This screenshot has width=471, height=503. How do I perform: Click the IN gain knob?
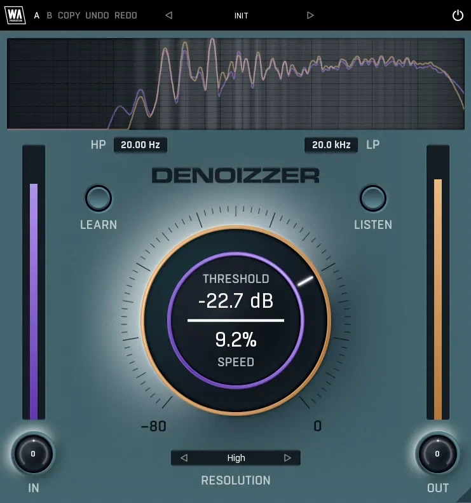tap(33, 453)
